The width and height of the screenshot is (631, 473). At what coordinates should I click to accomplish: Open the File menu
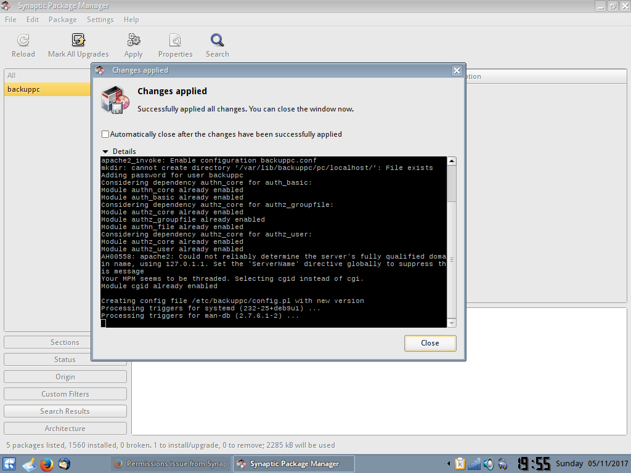(11, 20)
